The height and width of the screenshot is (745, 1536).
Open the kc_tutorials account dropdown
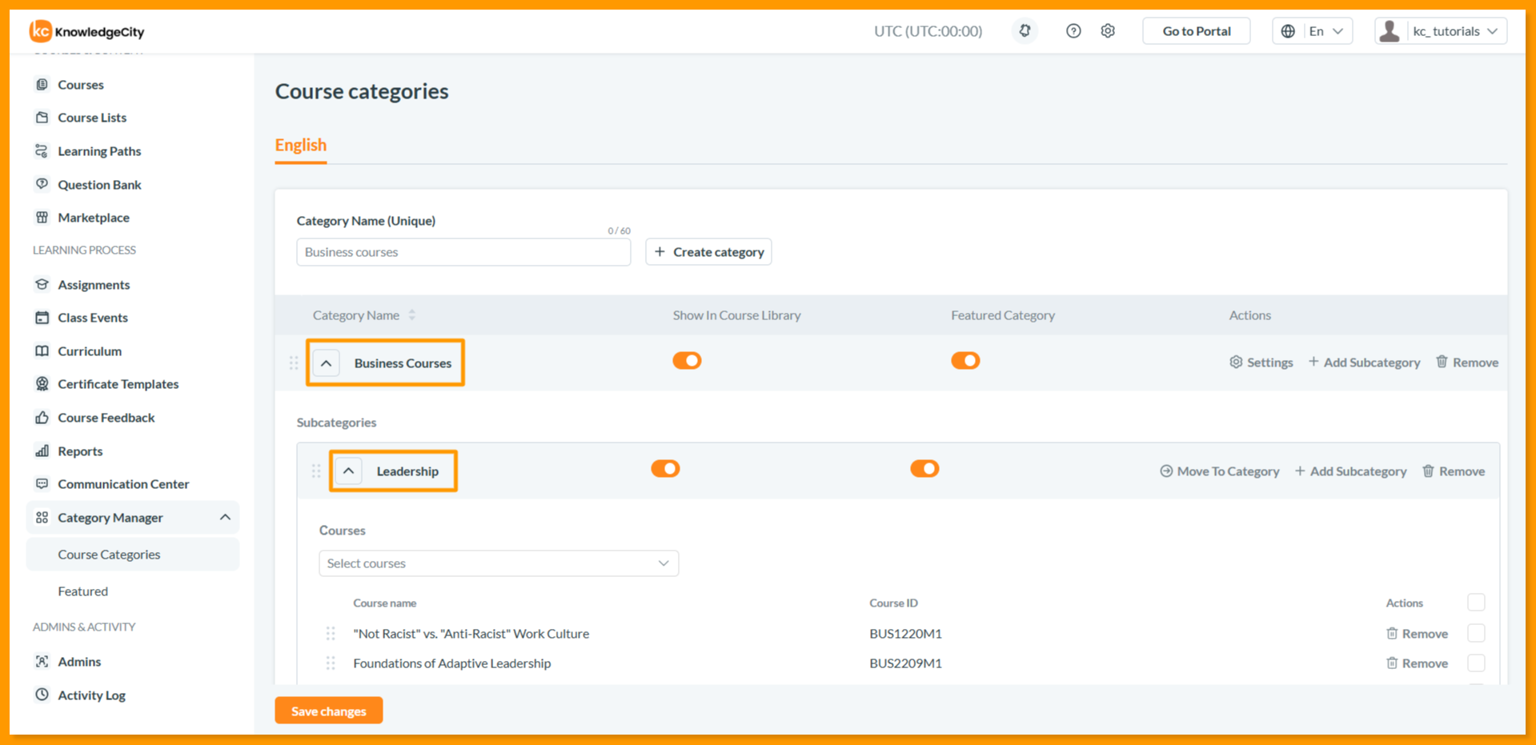1441,31
